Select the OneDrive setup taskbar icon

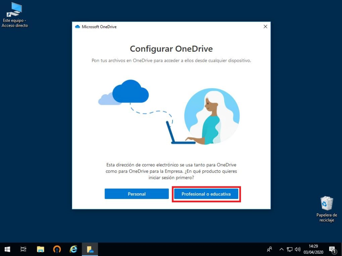[x=90, y=249]
